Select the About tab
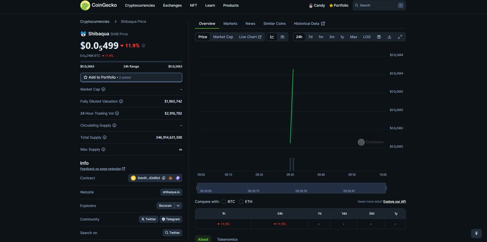487x242 pixels. click(203, 239)
